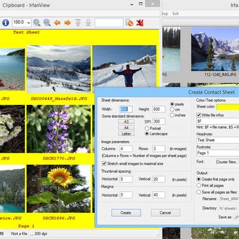
Task: Click the DPI field showing 300
Action: (159, 121)
